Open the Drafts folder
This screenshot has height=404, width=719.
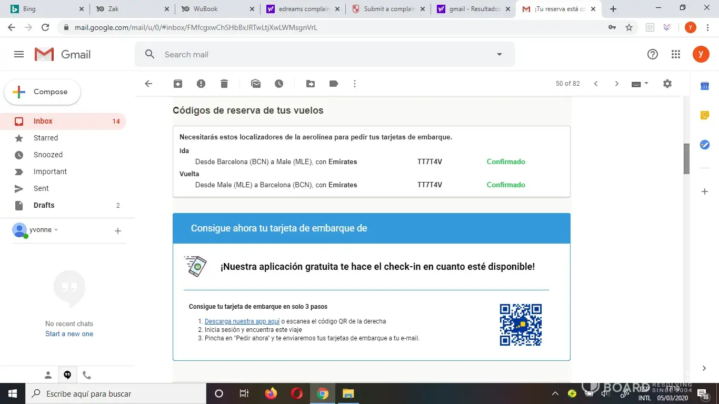tap(63, 205)
